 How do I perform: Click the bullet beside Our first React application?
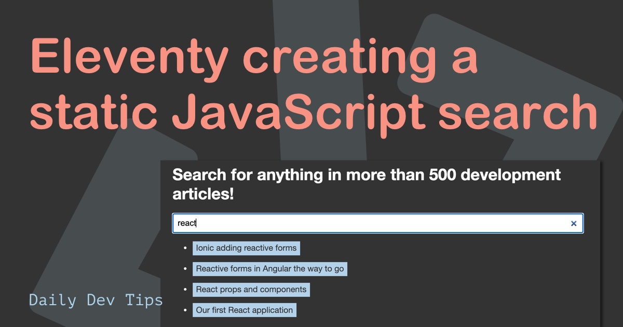(x=184, y=310)
